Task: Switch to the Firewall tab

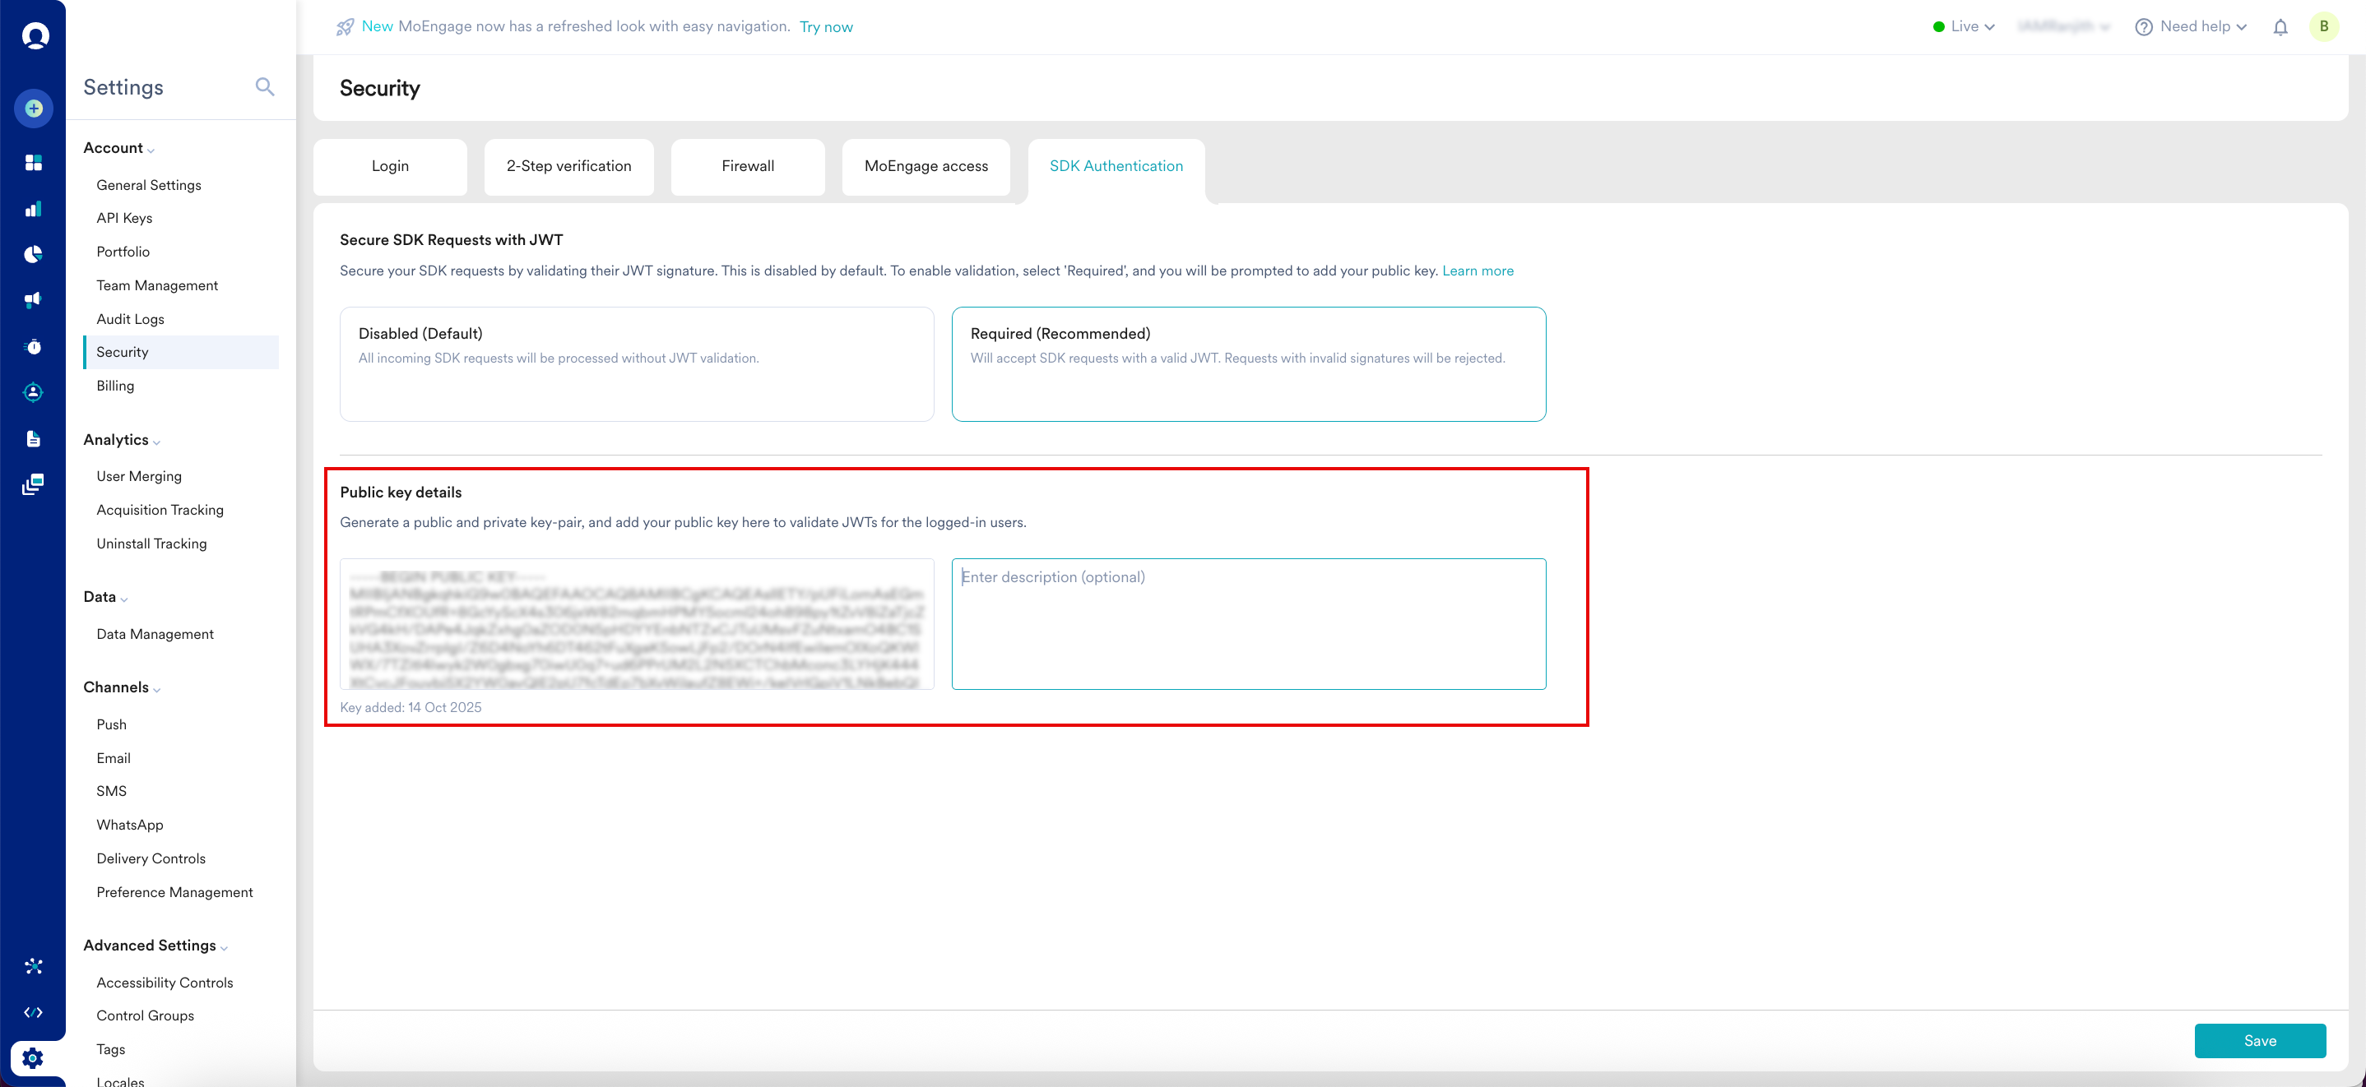Action: tap(748, 166)
